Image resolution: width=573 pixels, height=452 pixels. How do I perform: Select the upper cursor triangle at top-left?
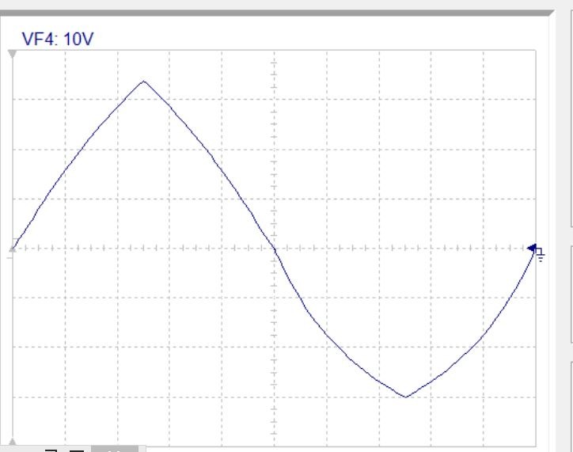tap(13, 55)
